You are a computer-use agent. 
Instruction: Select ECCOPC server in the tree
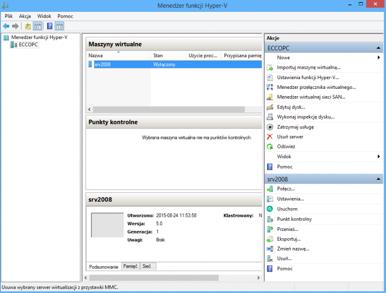[28, 45]
